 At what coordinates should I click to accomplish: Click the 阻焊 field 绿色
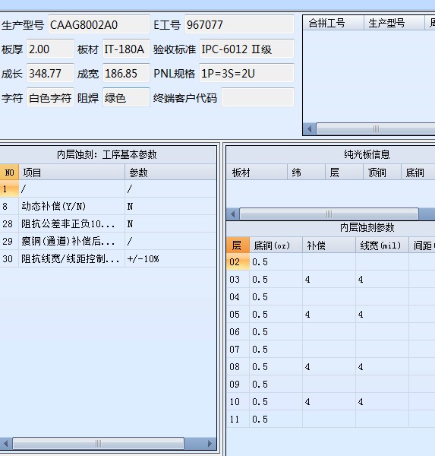pyautogui.click(x=127, y=97)
